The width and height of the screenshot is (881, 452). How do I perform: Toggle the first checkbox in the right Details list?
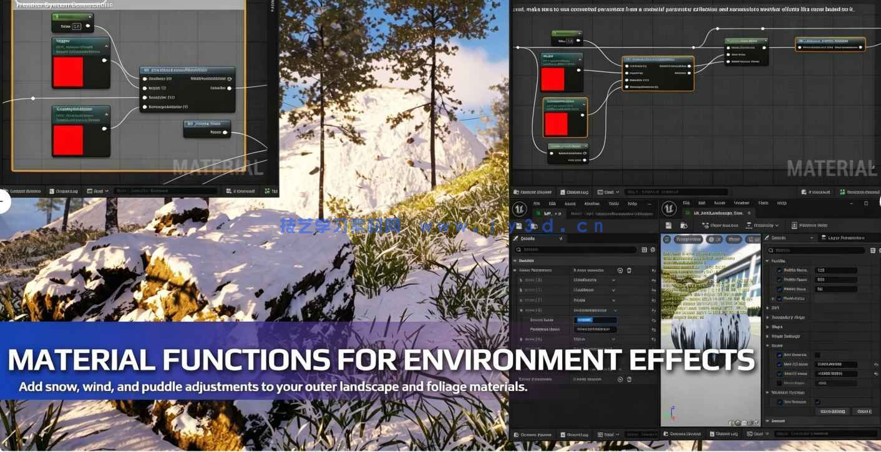pos(779,271)
